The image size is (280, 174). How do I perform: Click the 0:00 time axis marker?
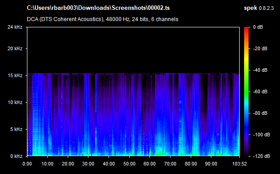27,164
